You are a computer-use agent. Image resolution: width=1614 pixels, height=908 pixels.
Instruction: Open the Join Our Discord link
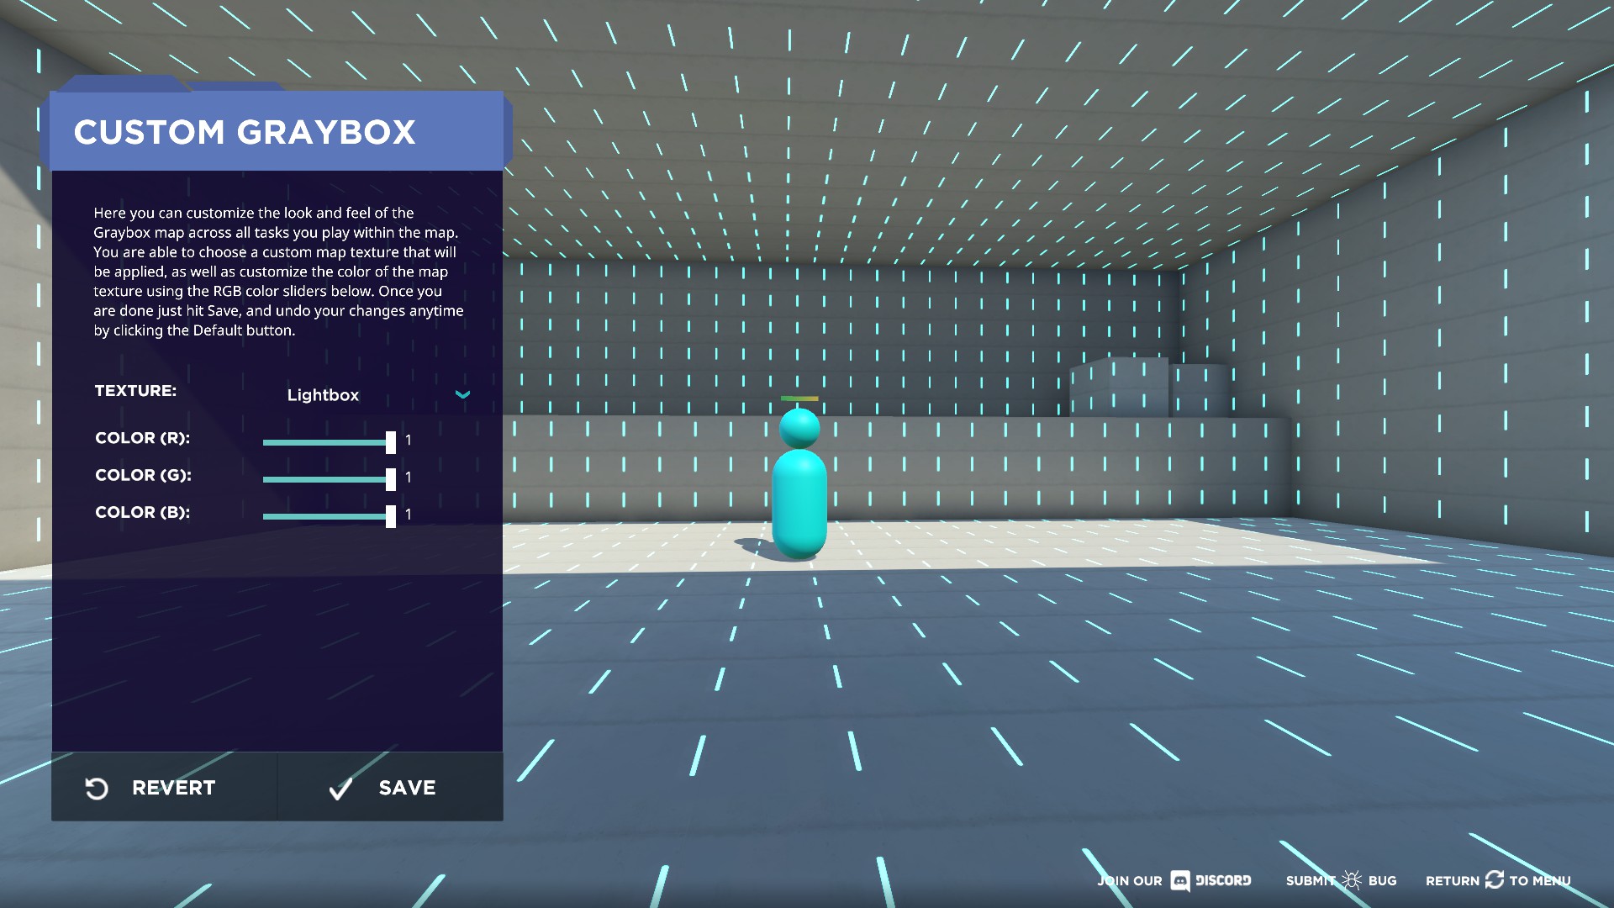[x=1130, y=881]
